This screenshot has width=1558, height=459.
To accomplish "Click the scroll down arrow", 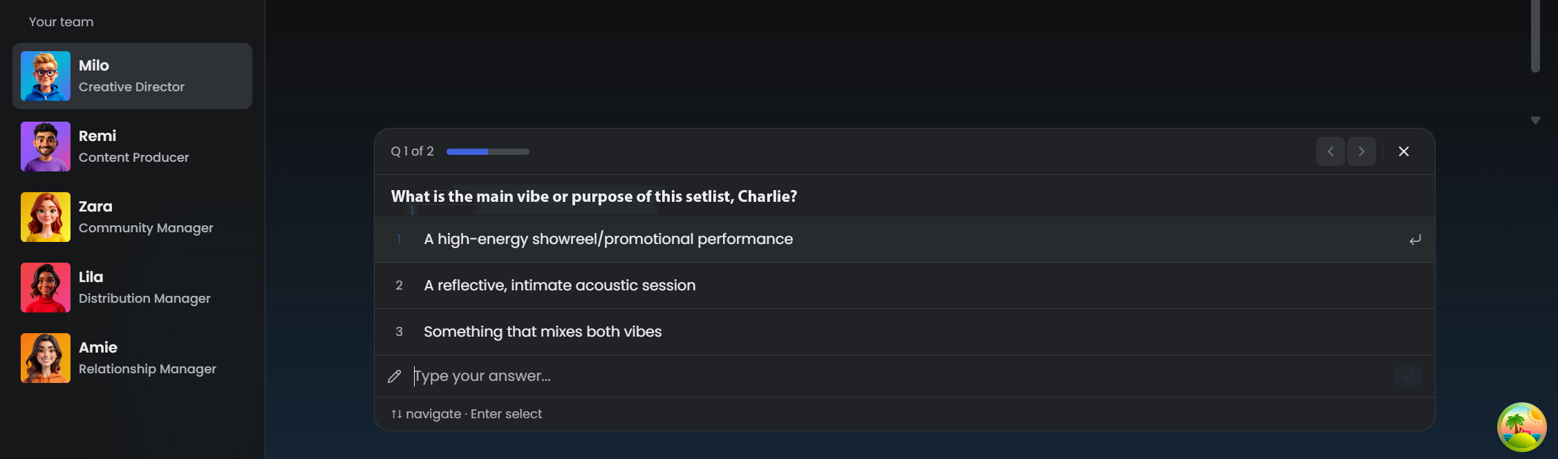I will [1535, 120].
